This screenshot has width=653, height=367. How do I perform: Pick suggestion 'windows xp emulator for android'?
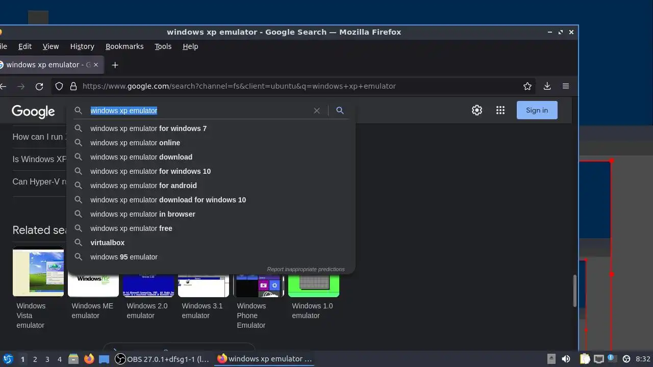click(211, 186)
